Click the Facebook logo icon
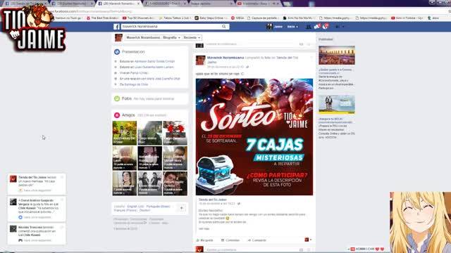The width and height of the screenshot is (451, 253). (116, 27)
